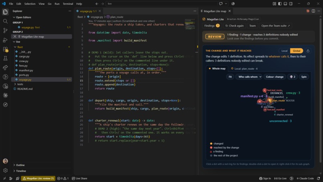
Task: Click the command center search field
Action: point(161,4)
